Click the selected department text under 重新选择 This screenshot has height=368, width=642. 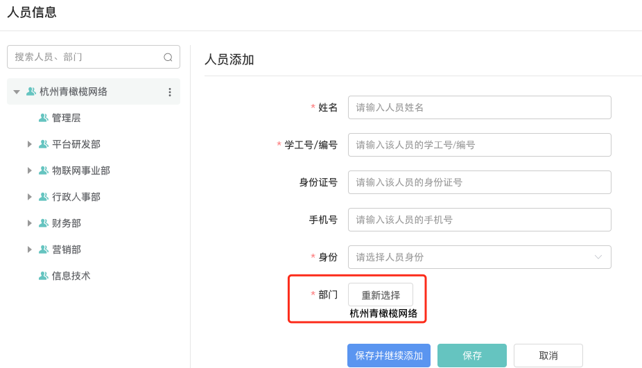tap(383, 313)
